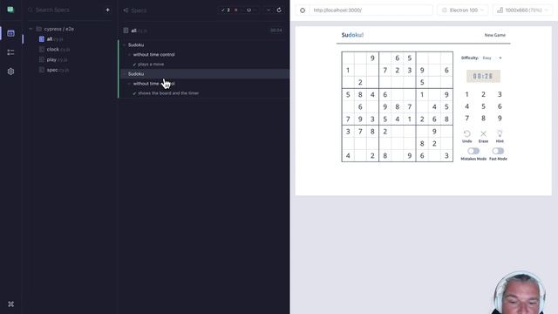Screen dimensions: 558x314
Task: Open all.cy.js spec file
Action: pyautogui.click(x=55, y=39)
